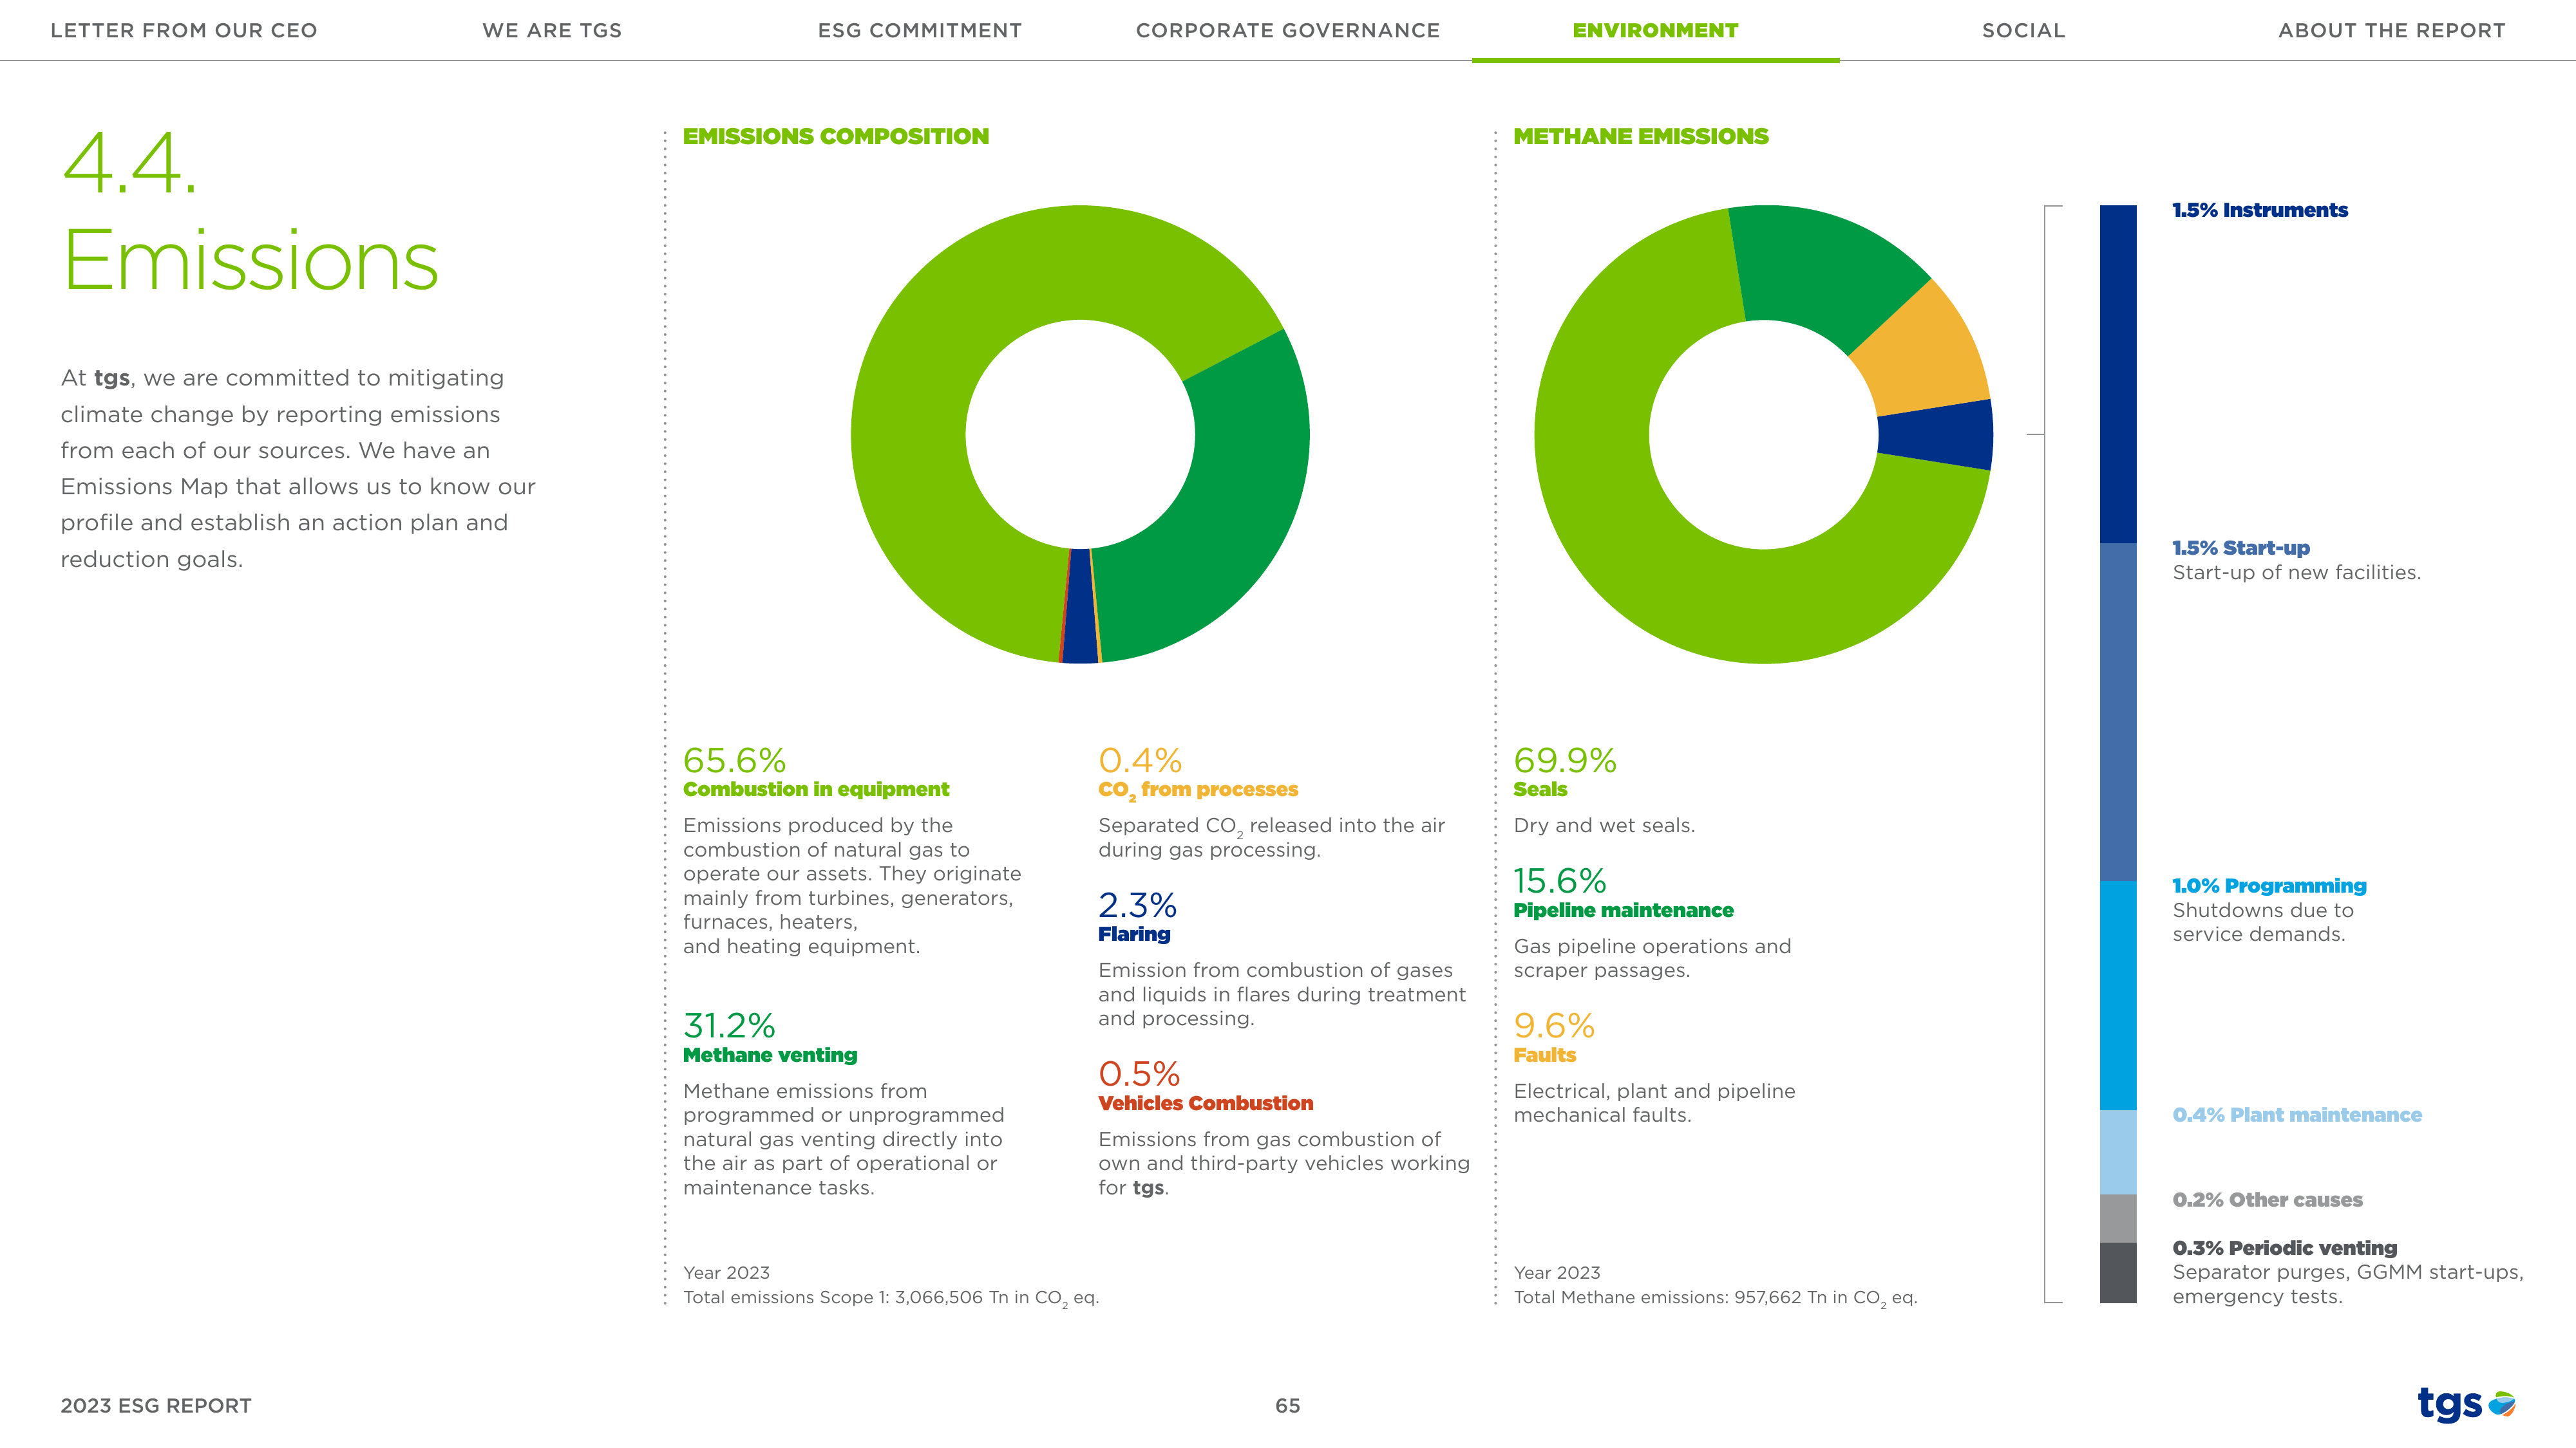The width and height of the screenshot is (2576, 1448).
Task: Click the "1.0% Programming" label
Action: pyautogui.click(x=2269, y=886)
